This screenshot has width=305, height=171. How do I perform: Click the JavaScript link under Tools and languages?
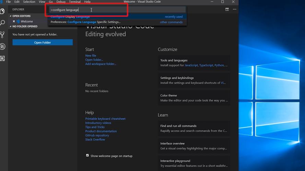coord(191,65)
